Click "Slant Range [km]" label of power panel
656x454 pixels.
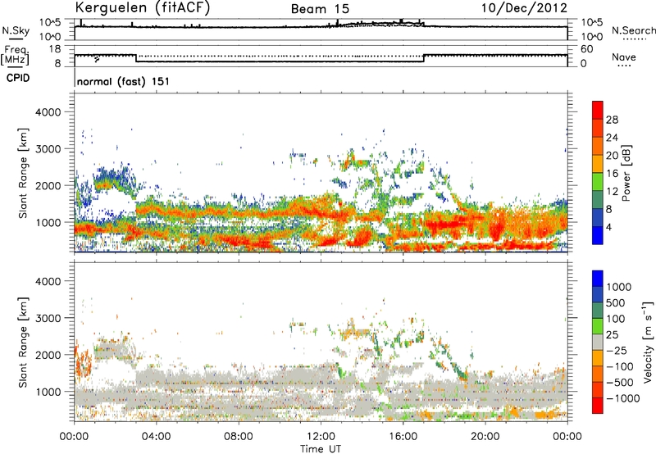pyautogui.click(x=23, y=173)
